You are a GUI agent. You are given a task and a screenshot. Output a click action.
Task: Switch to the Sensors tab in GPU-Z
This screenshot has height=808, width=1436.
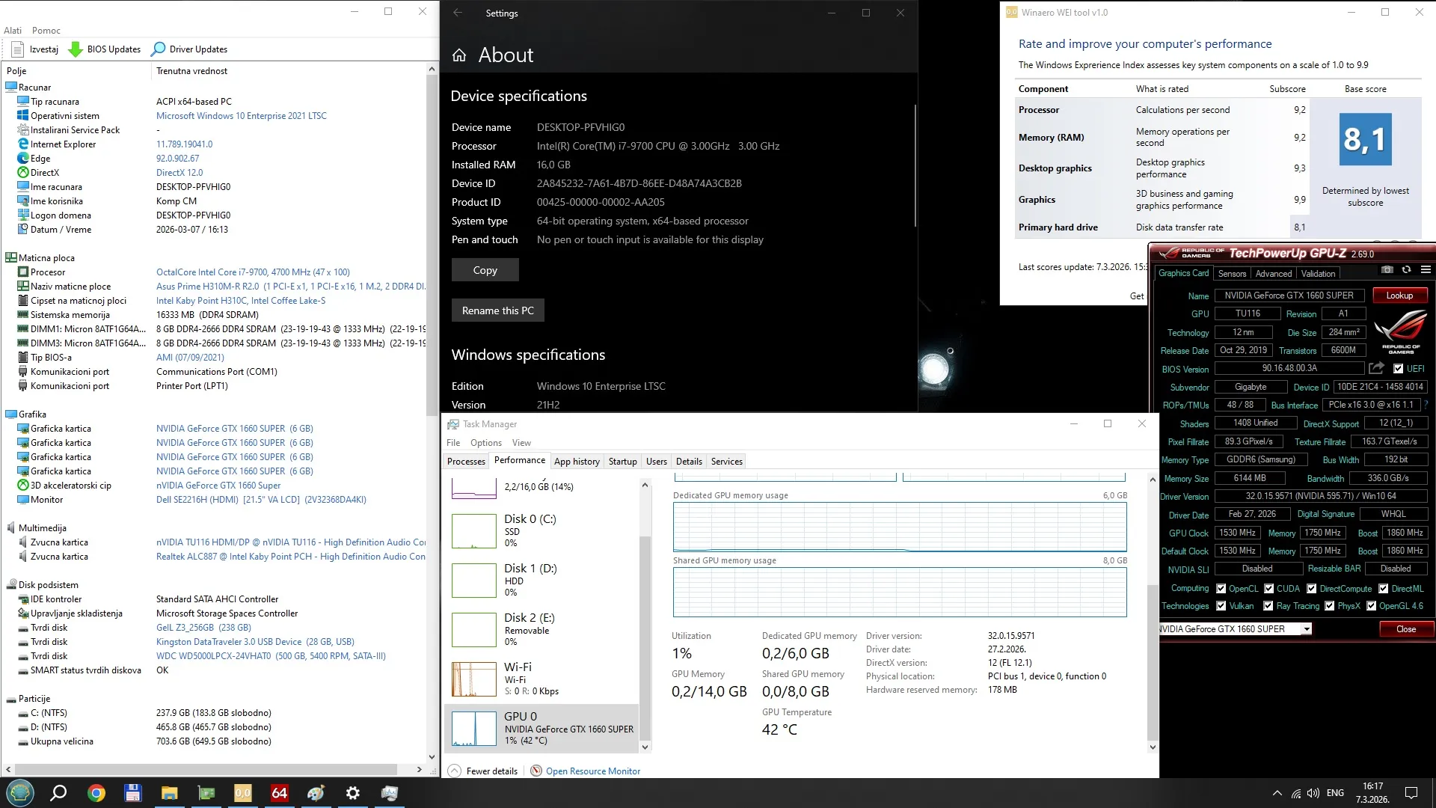pos(1232,274)
